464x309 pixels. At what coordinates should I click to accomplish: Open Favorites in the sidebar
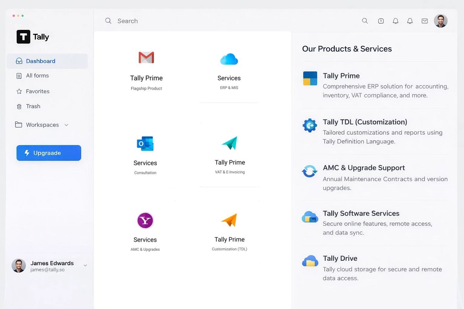(x=37, y=91)
